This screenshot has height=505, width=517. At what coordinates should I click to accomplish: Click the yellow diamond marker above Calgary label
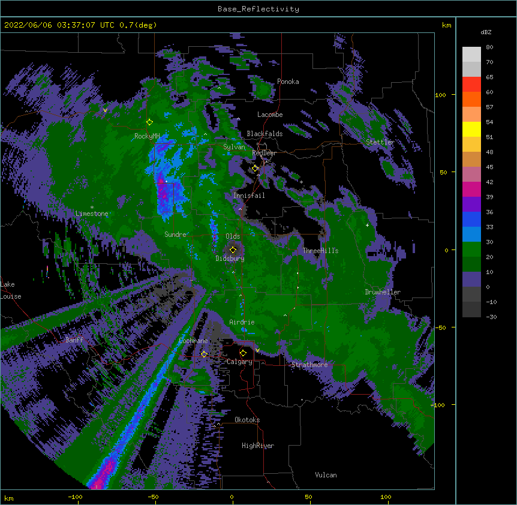(243, 353)
